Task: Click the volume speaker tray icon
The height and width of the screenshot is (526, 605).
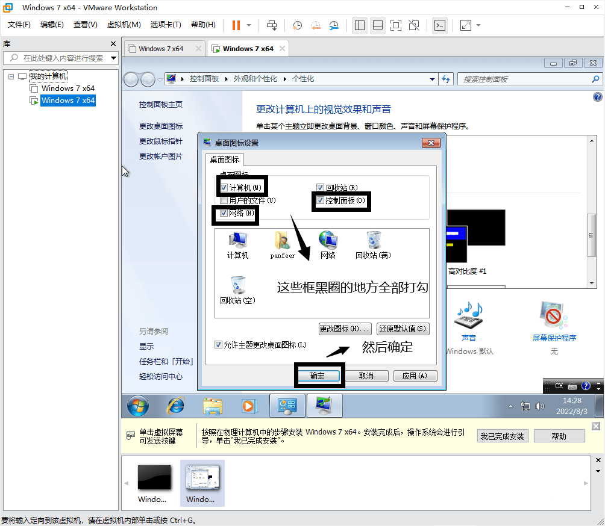Action: coord(540,406)
